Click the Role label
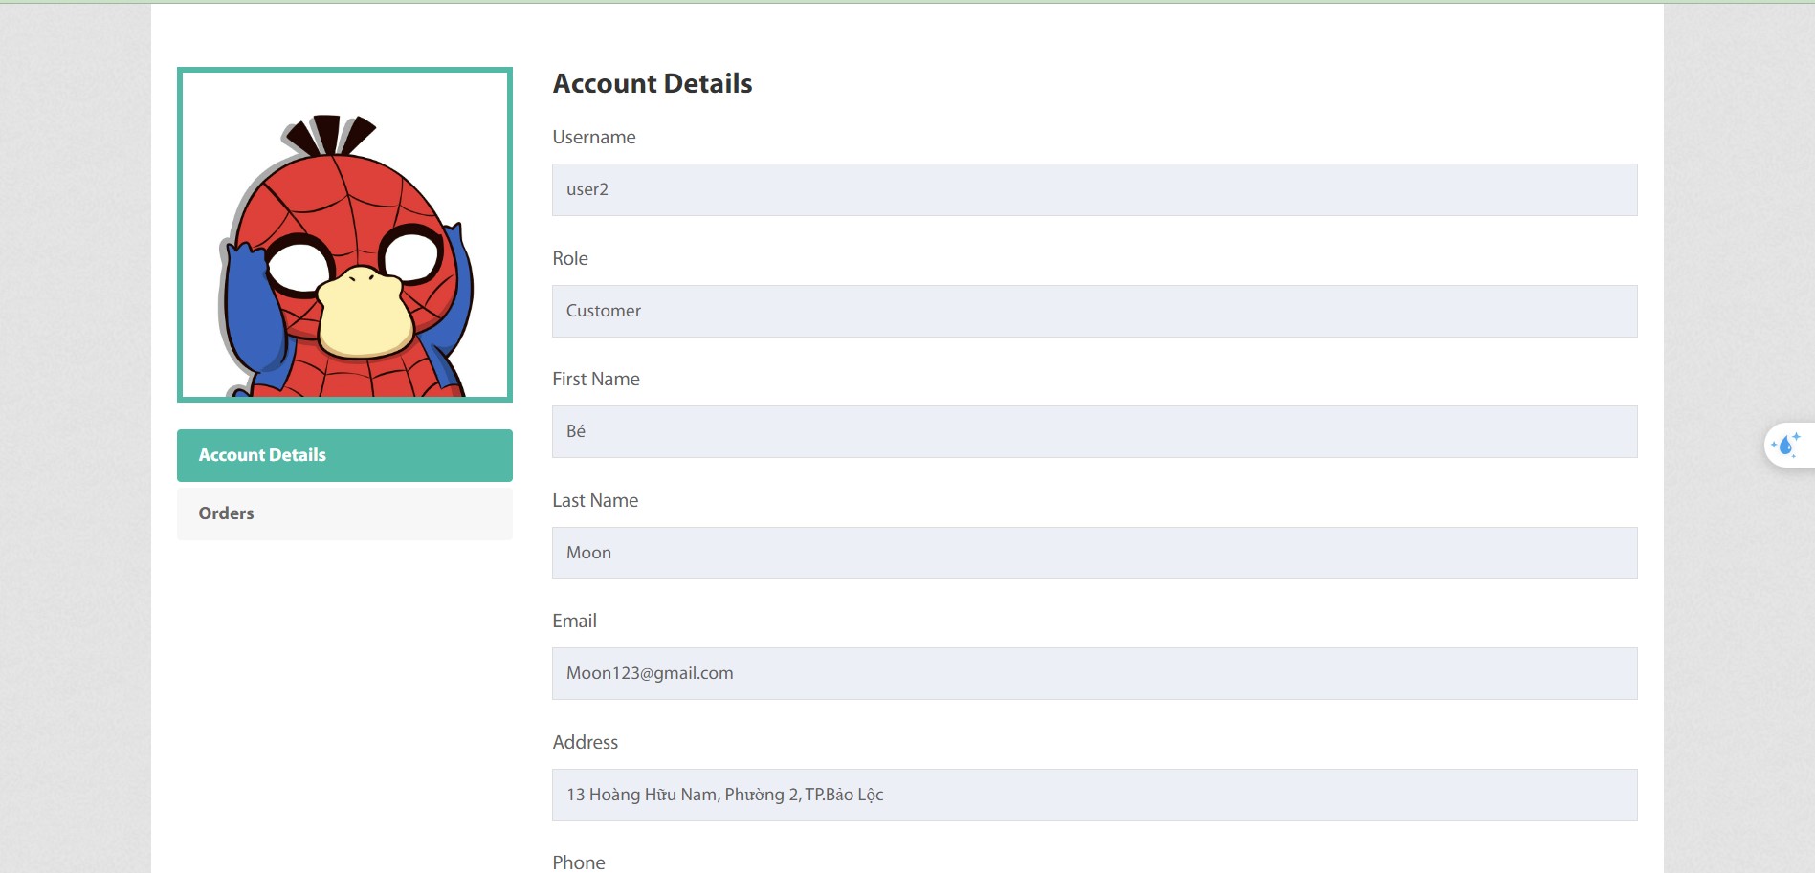The width and height of the screenshot is (1815, 873). (570, 258)
